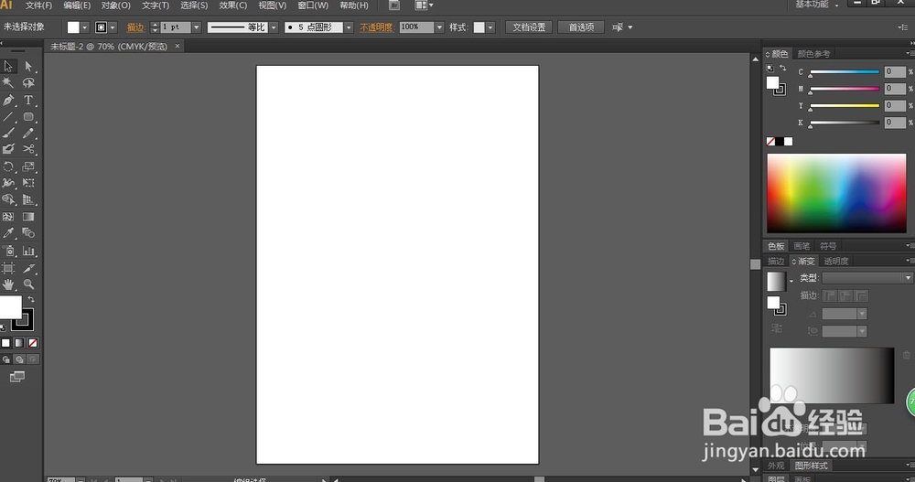915x482 pixels.
Task: Click the None swatch in Color panel
Action: click(x=770, y=141)
